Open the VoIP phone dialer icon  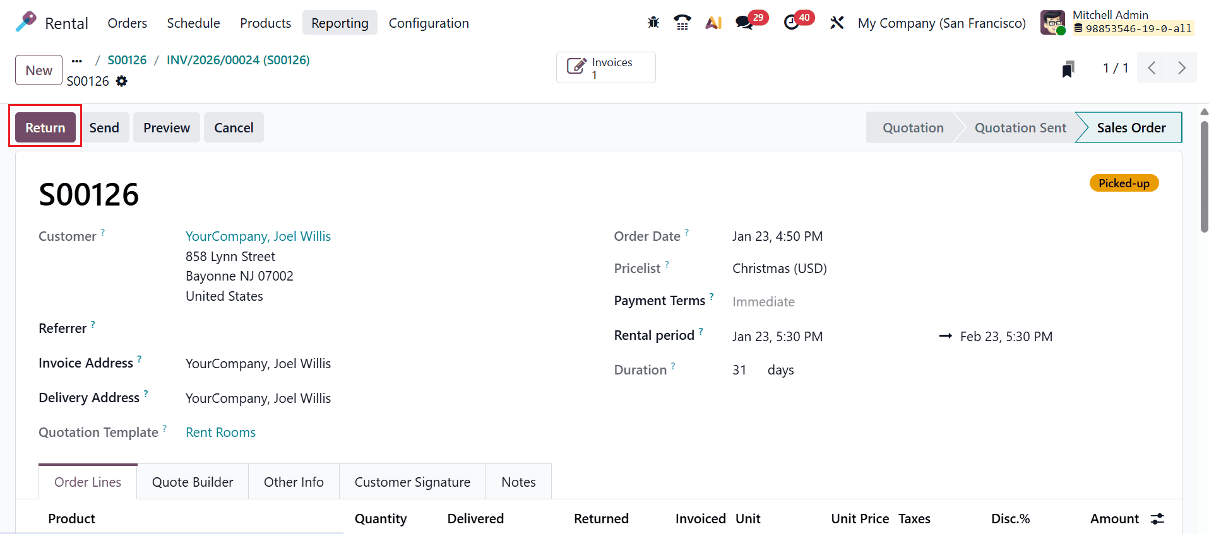(x=682, y=23)
